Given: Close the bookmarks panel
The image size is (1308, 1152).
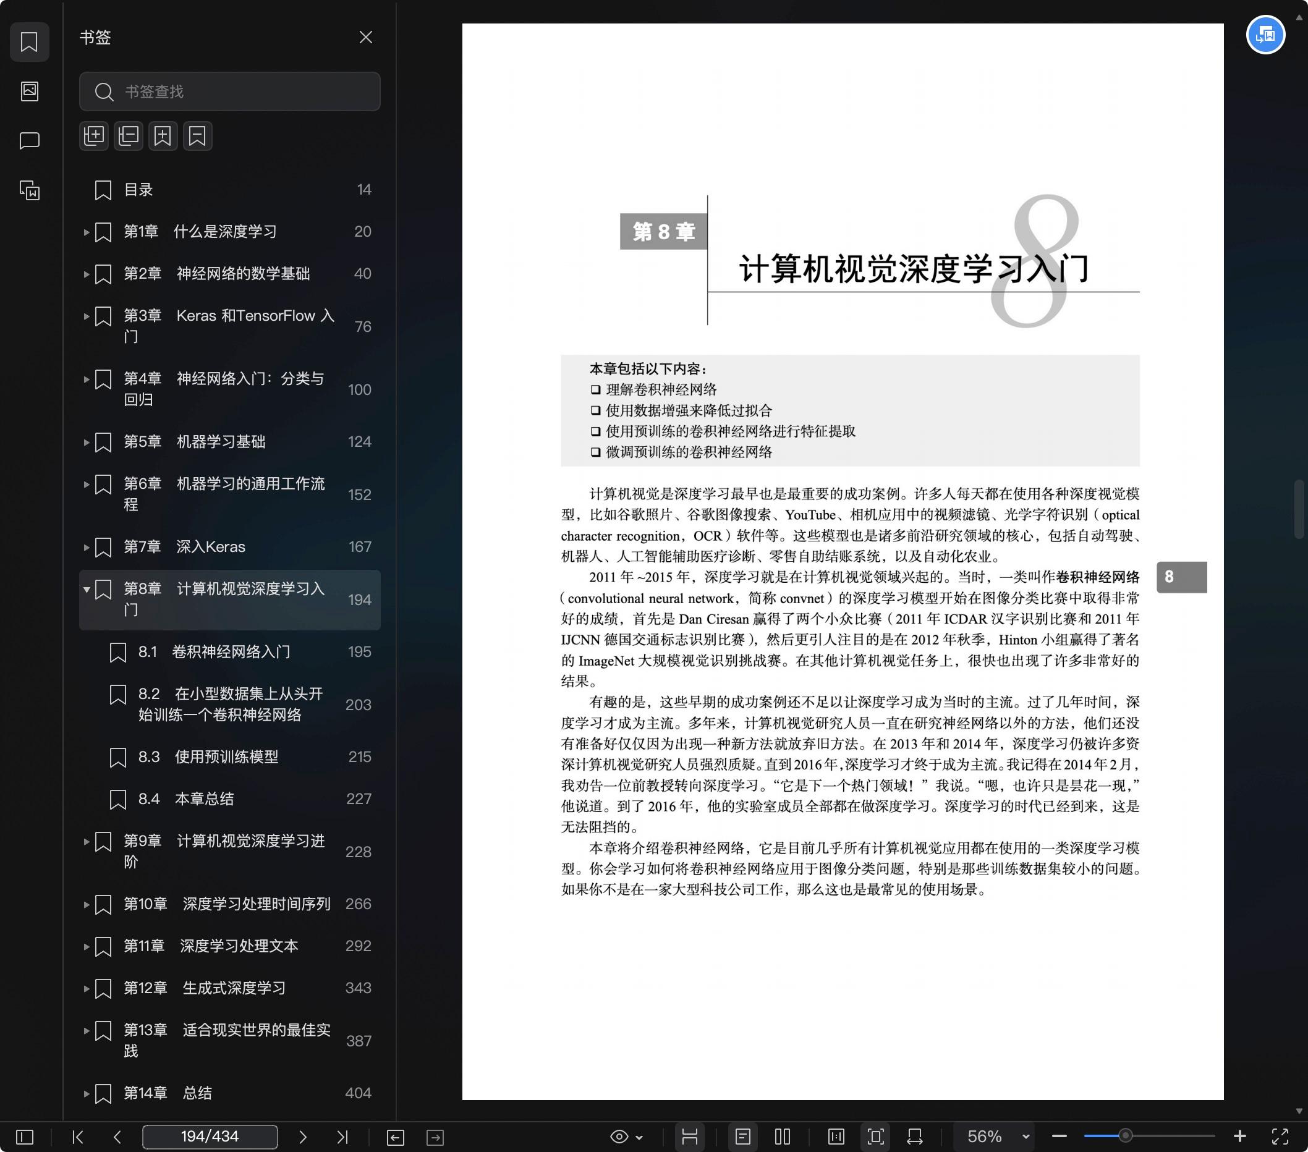Looking at the screenshot, I should point(365,37).
